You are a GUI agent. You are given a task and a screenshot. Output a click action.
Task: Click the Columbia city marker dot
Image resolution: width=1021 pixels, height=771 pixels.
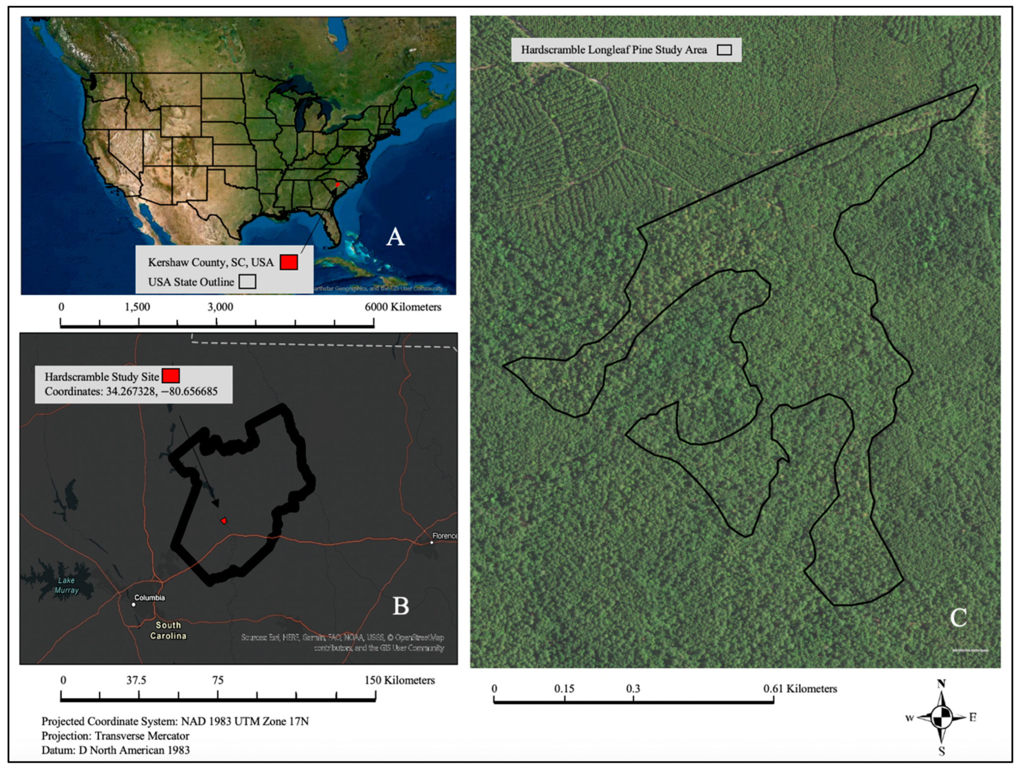point(134,605)
